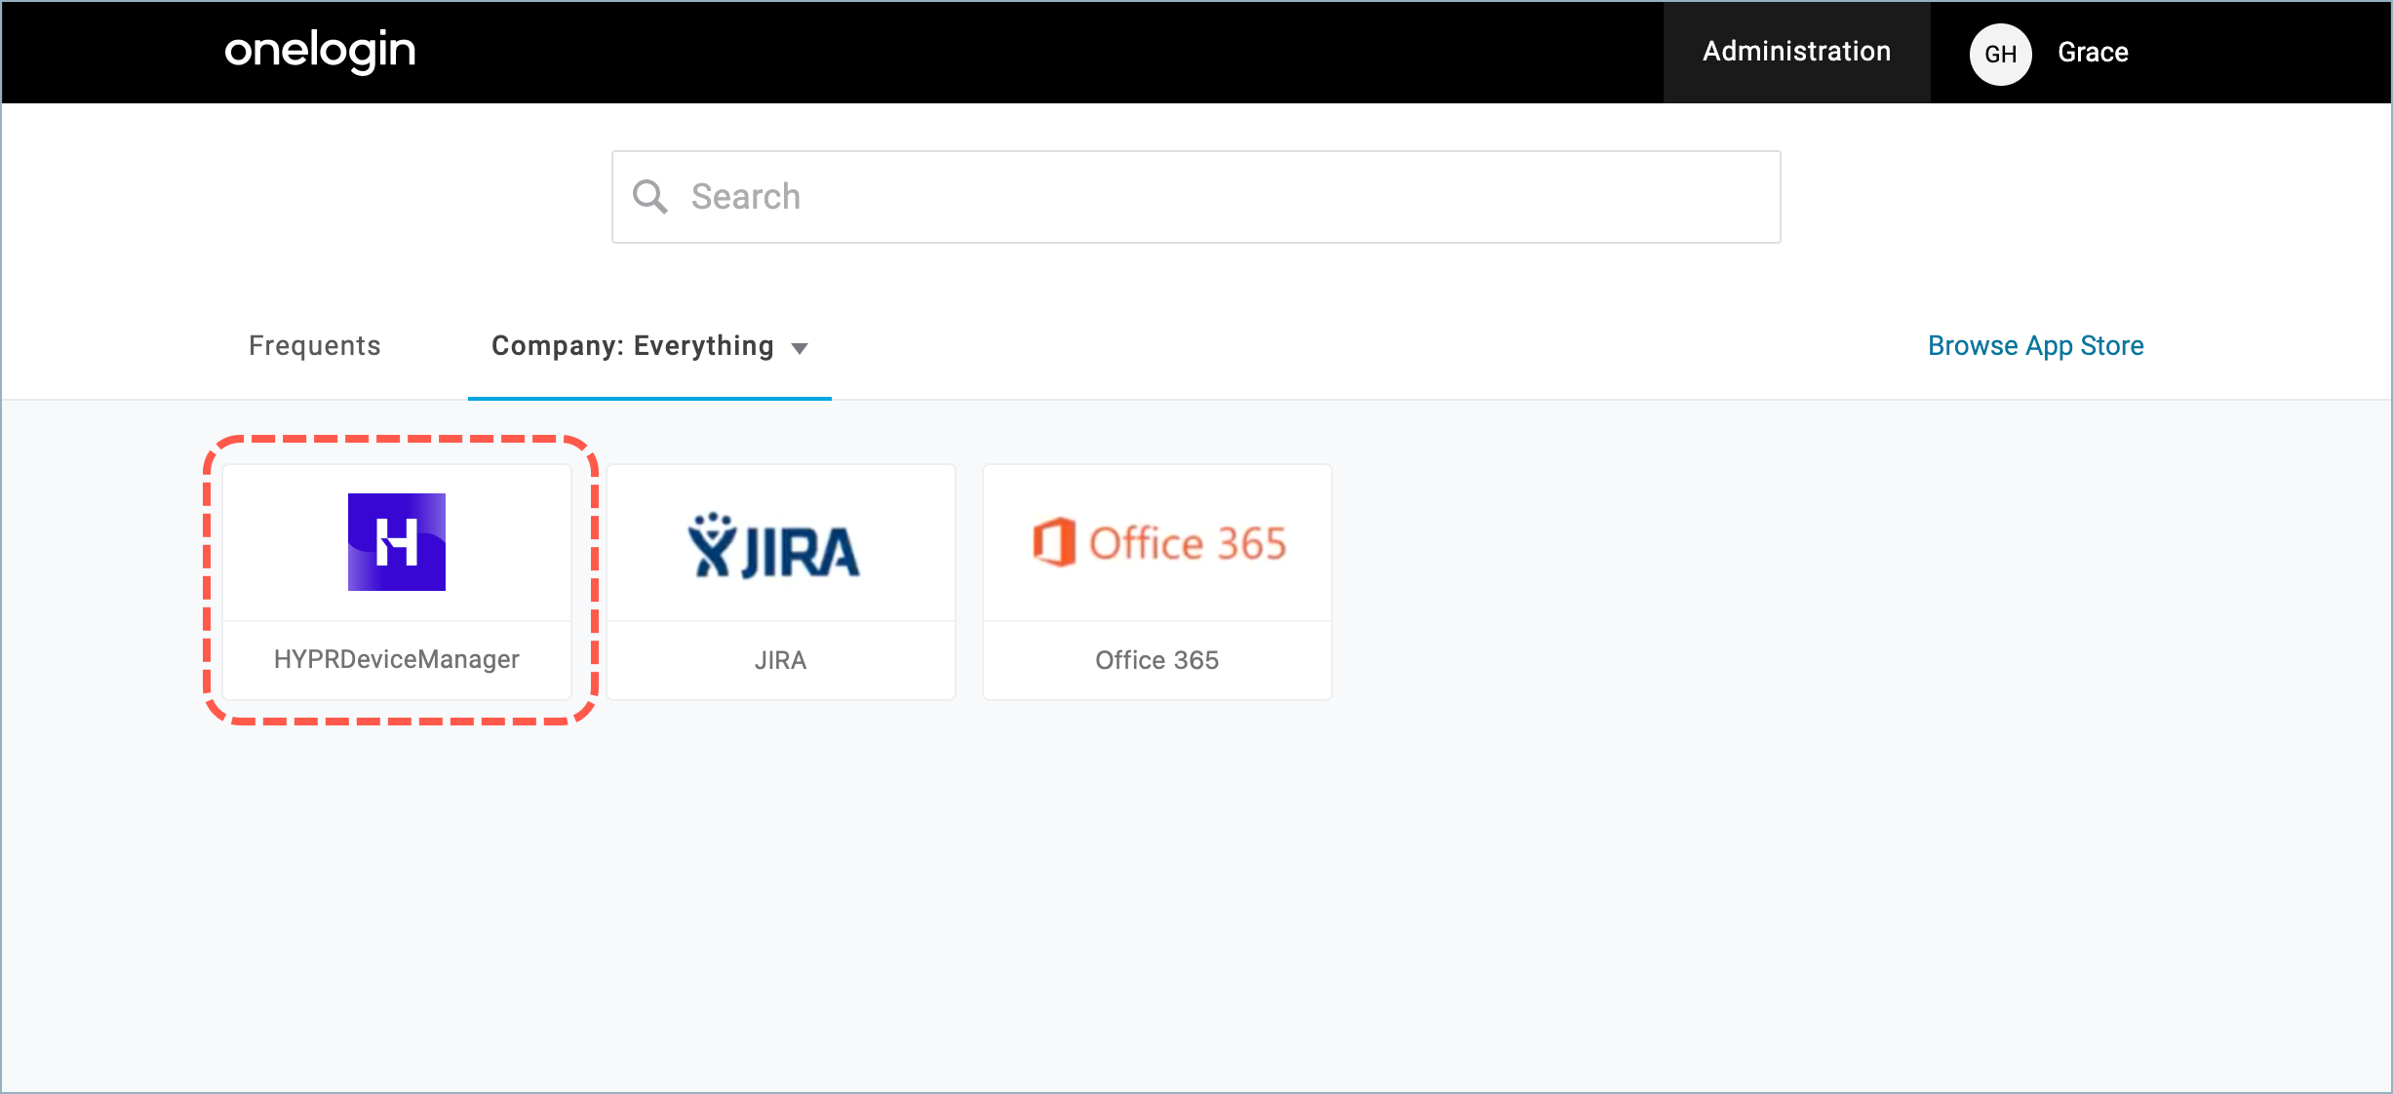Open the Grace user name menu
The height and width of the screenshot is (1094, 2393).
tap(2093, 53)
